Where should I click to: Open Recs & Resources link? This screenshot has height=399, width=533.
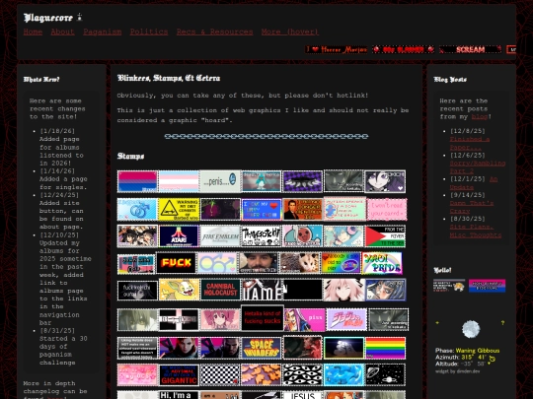(x=214, y=32)
